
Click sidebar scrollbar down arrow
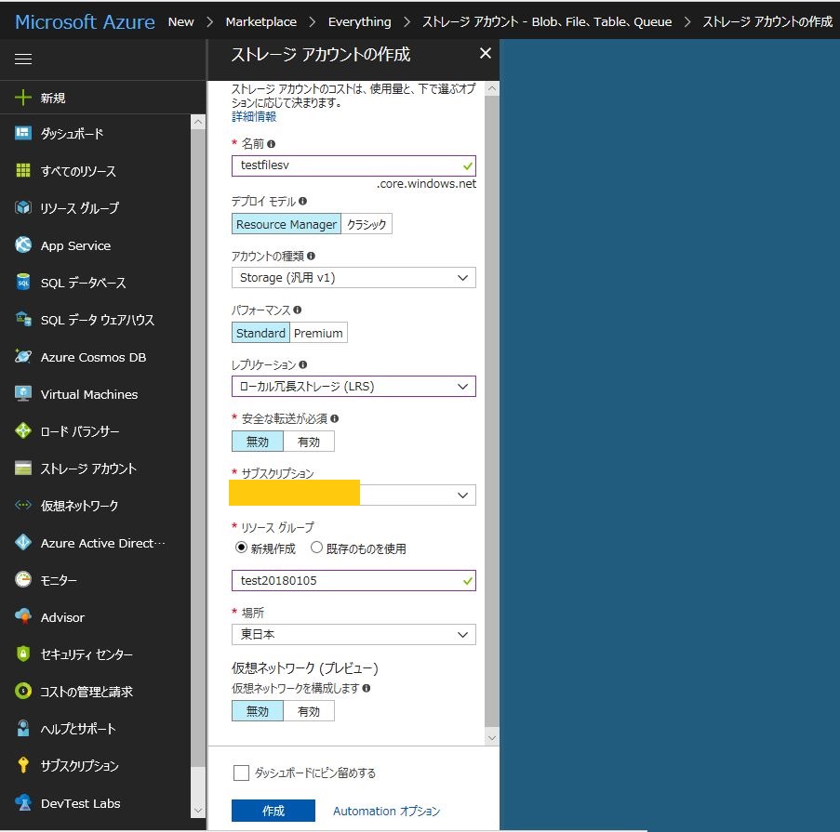[x=198, y=811]
